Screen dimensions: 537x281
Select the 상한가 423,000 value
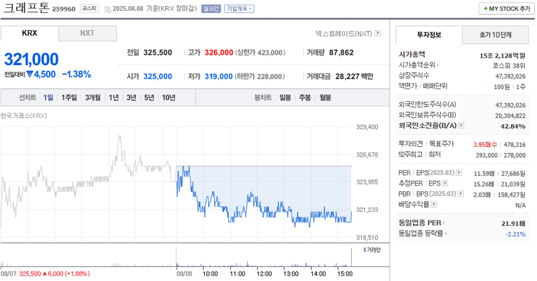point(260,53)
